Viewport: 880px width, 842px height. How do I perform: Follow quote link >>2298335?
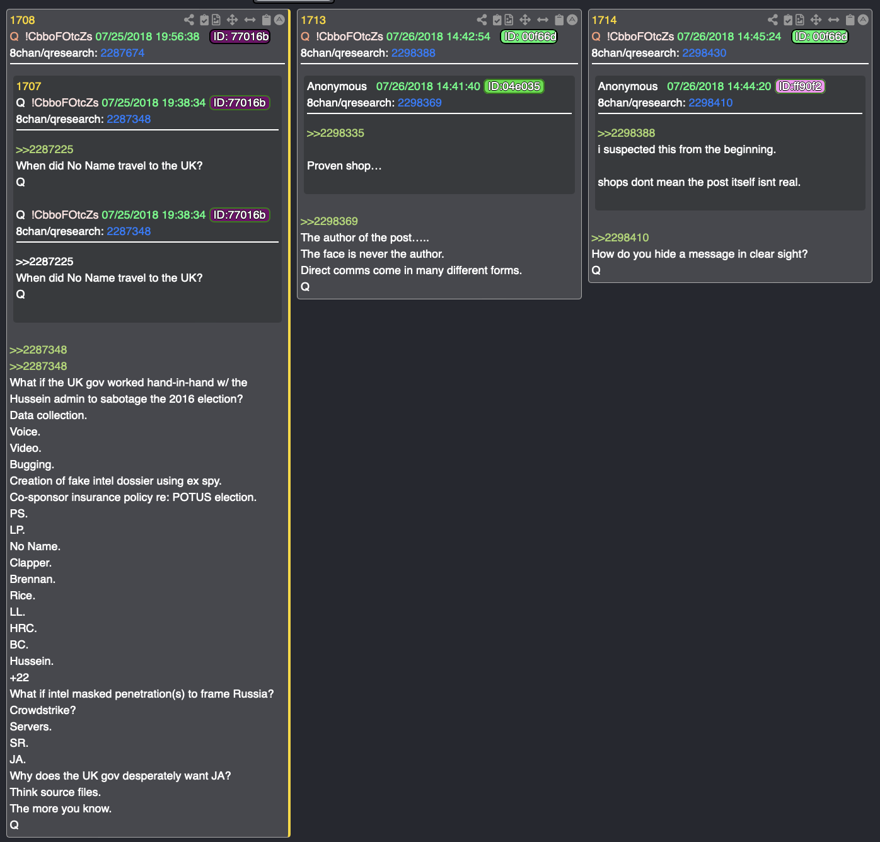(335, 133)
